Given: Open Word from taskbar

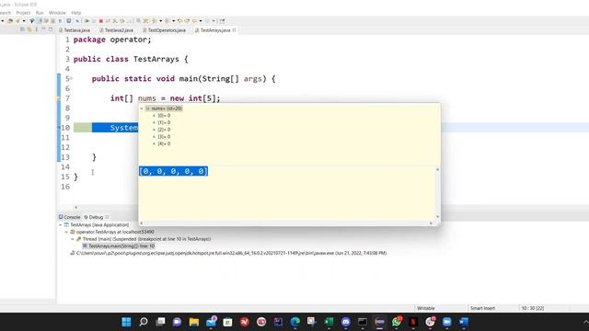Looking at the screenshot, I should pyautogui.click(x=464, y=322).
